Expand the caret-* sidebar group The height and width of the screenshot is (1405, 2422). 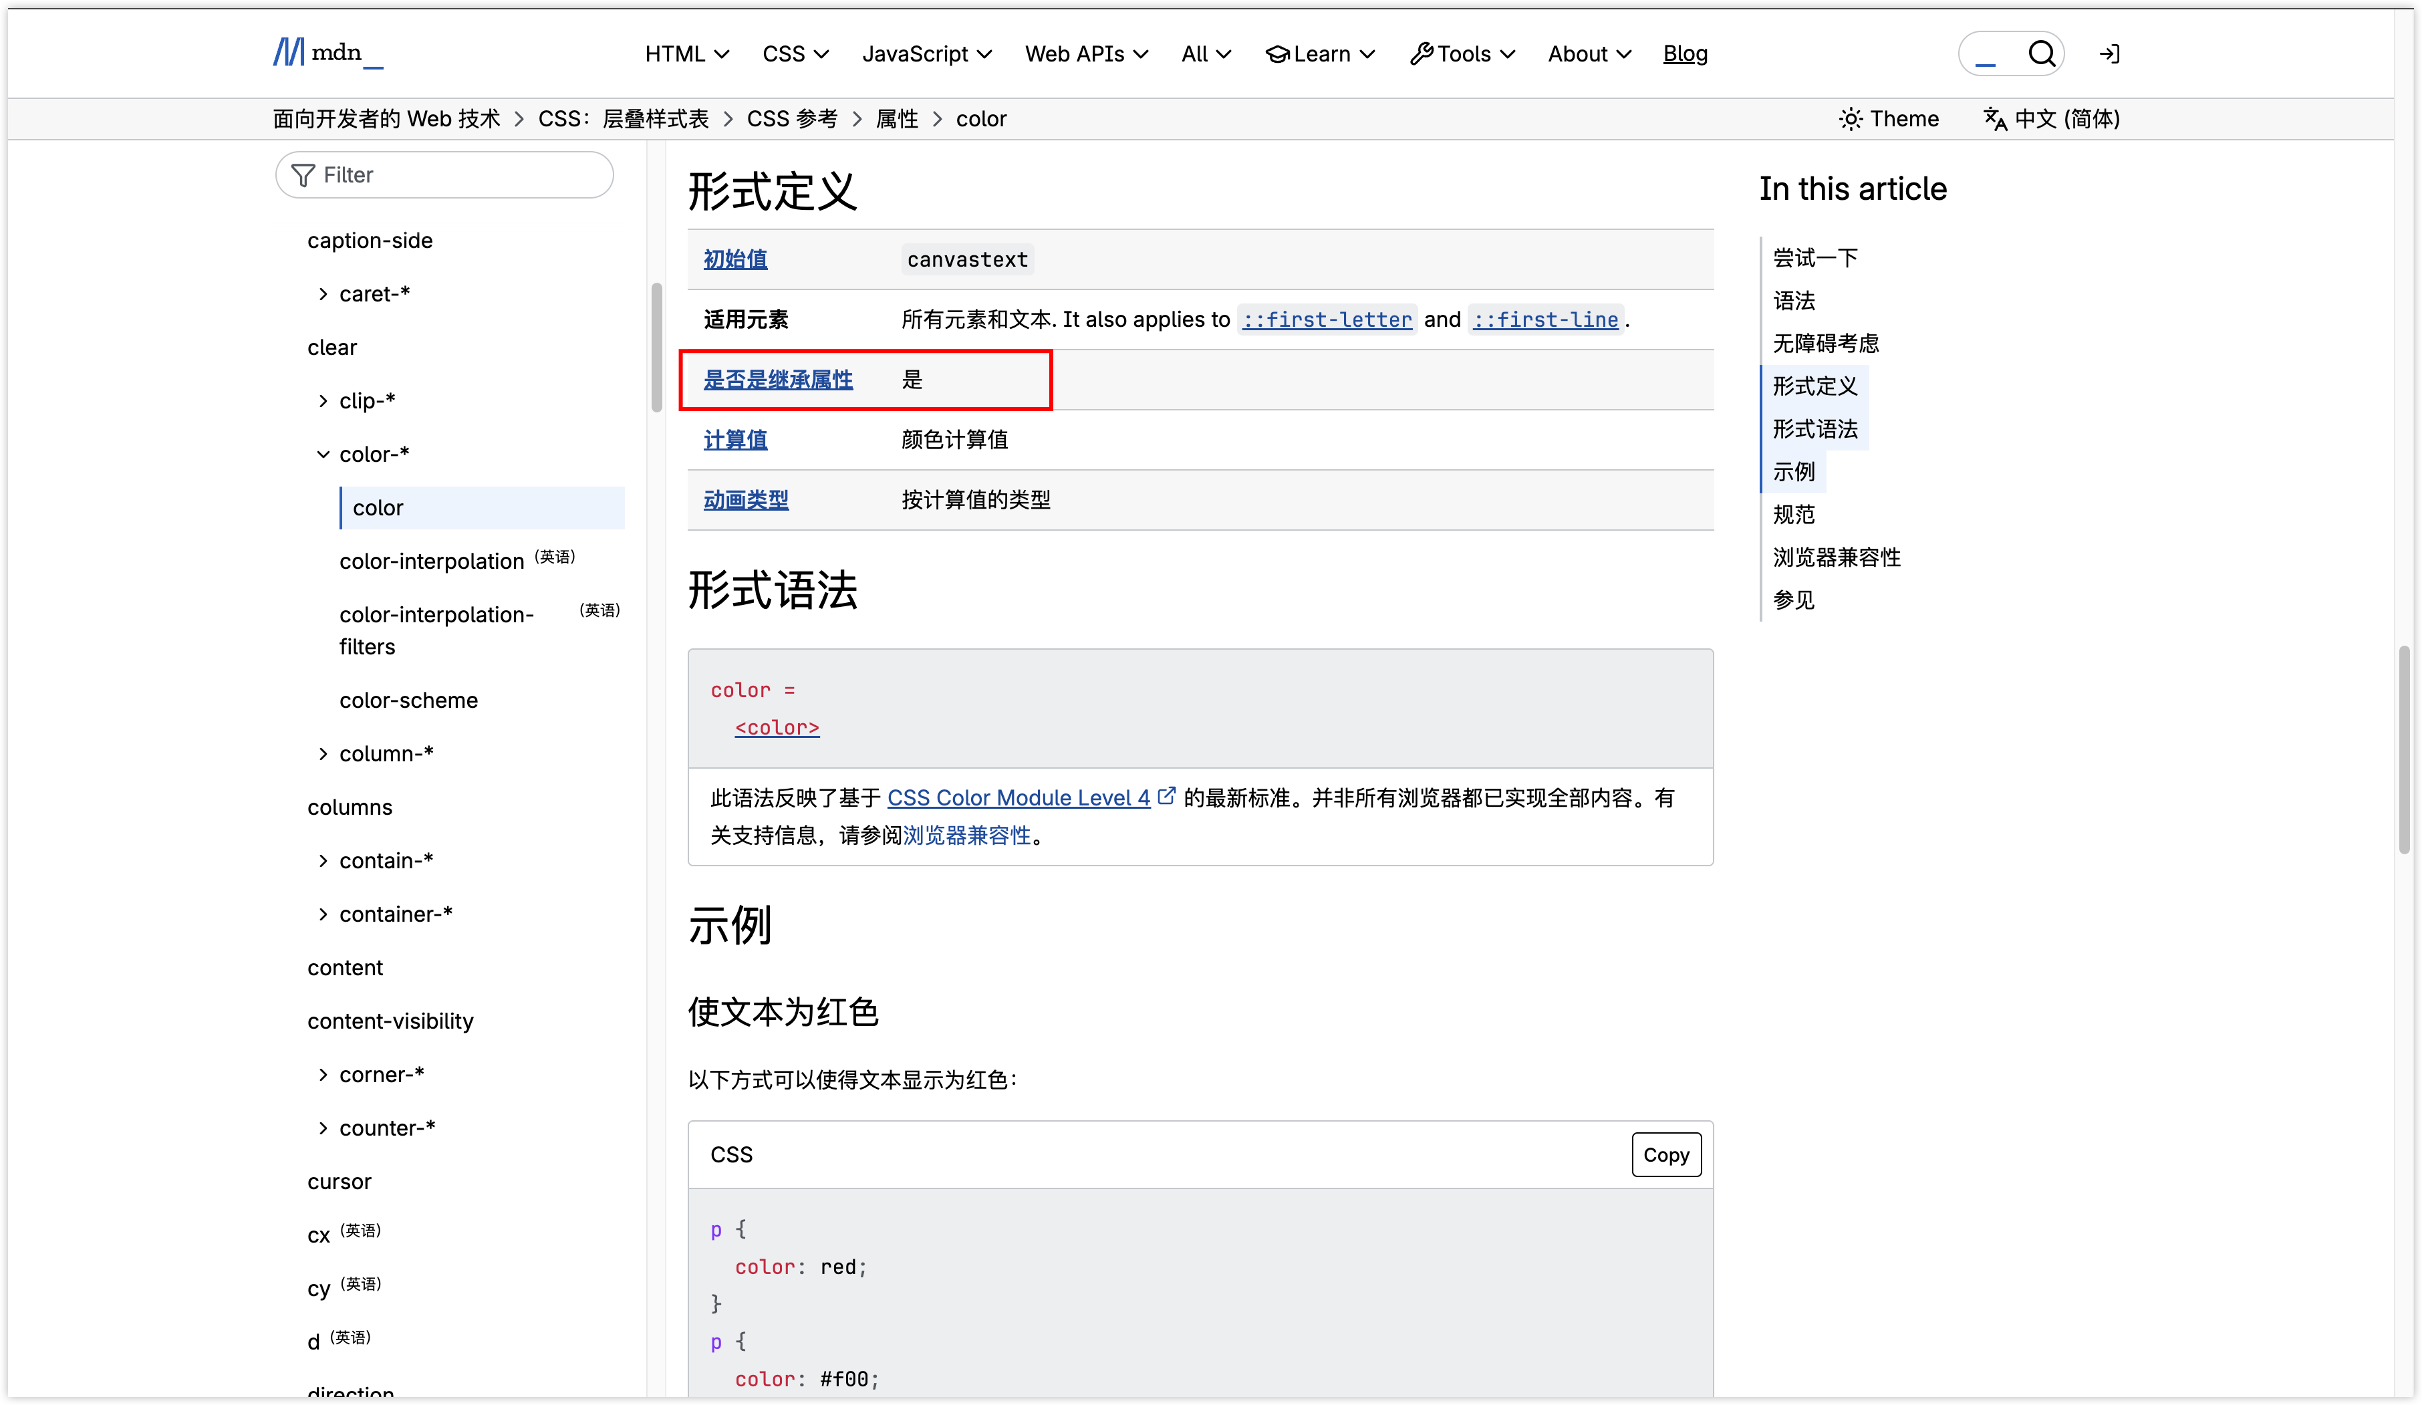323,294
